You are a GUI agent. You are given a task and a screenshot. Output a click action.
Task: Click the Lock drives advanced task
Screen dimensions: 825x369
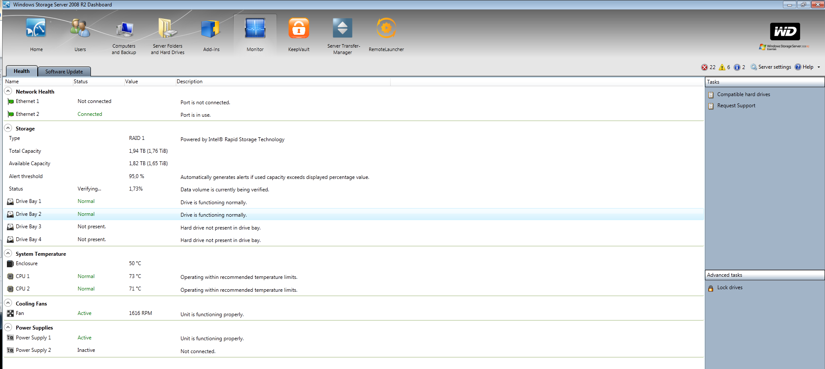pyautogui.click(x=730, y=287)
